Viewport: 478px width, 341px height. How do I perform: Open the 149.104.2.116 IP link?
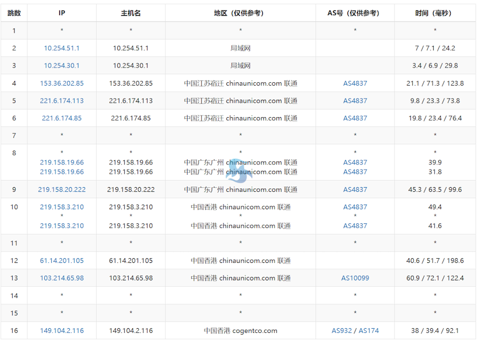pos(61,331)
